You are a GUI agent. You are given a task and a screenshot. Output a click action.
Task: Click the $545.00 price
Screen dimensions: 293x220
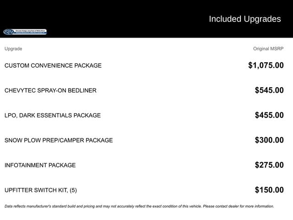[x=269, y=90]
